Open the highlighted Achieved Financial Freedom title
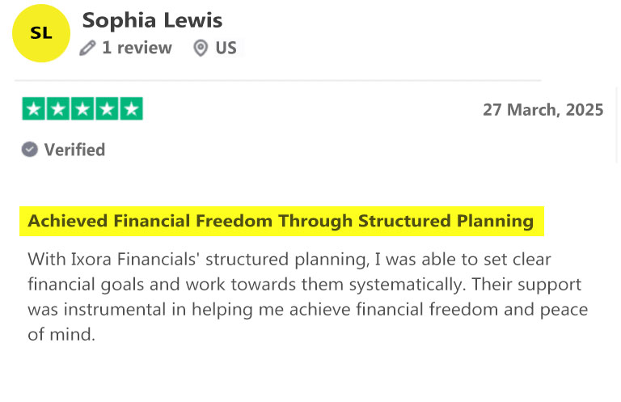The height and width of the screenshot is (402, 621). pos(281,221)
